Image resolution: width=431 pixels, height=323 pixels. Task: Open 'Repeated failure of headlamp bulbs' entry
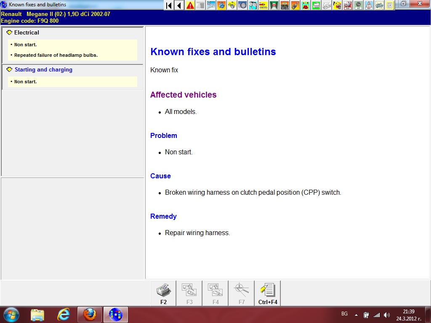tap(56, 55)
